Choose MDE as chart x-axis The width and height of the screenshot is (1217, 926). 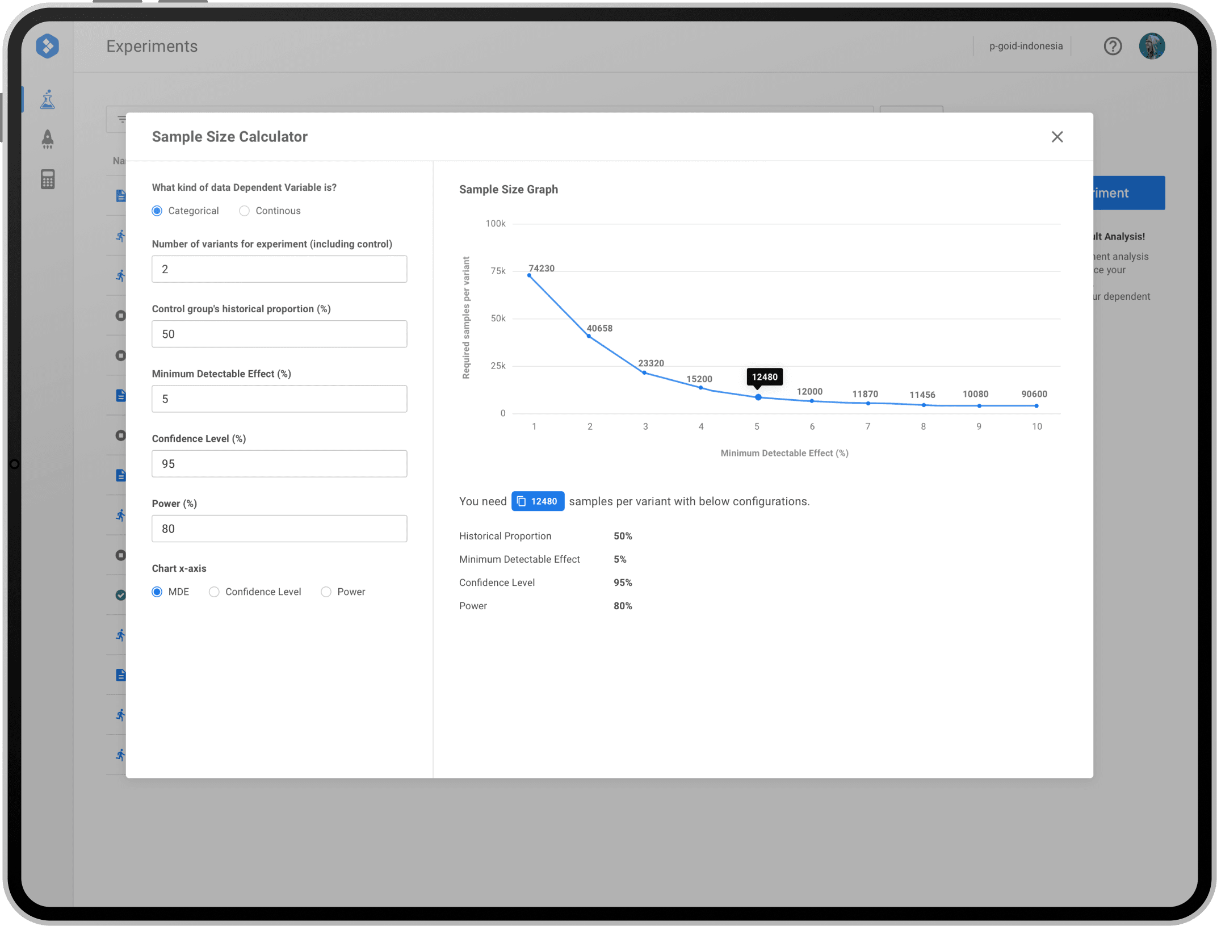(x=157, y=592)
